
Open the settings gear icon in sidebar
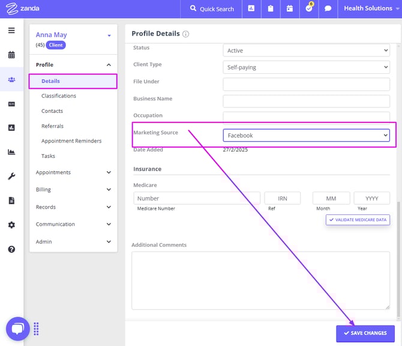11,225
